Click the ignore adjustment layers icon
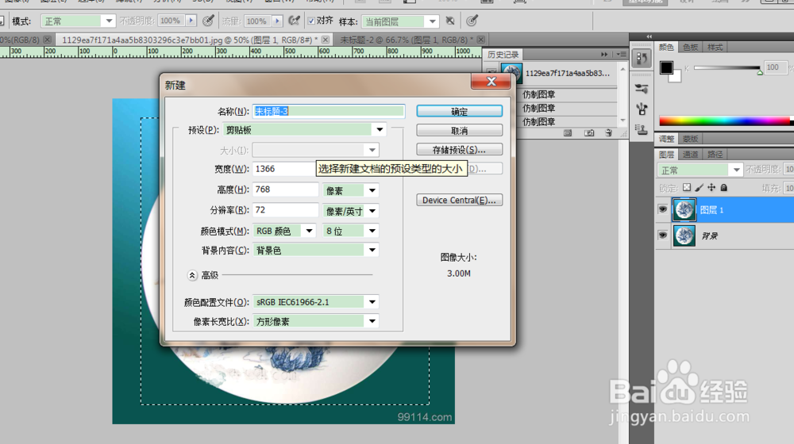This screenshot has height=444, width=794. (449, 21)
